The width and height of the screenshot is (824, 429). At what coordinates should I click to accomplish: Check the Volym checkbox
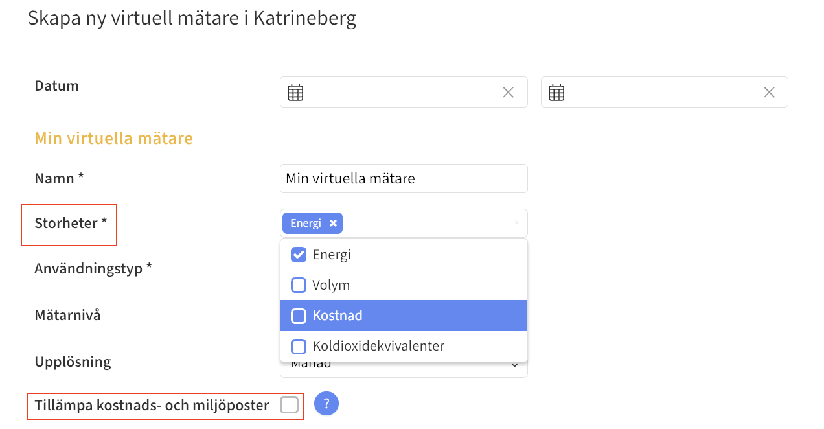click(x=299, y=285)
